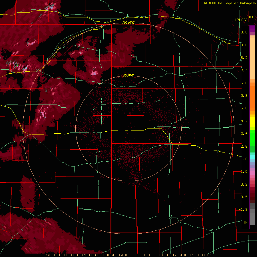Viewport: 257px width, 257px height.
Task: Select the 9.8 value on the color scale
Action: tap(244, 32)
